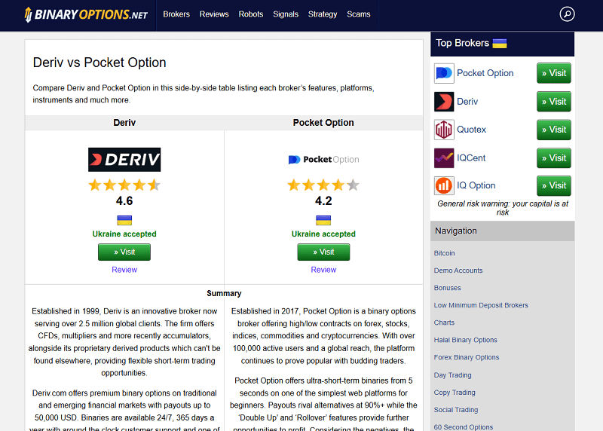Viewport: 603px width, 431px height.
Task: Click the Visit button below Deriv rating
Action: tap(124, 252)
